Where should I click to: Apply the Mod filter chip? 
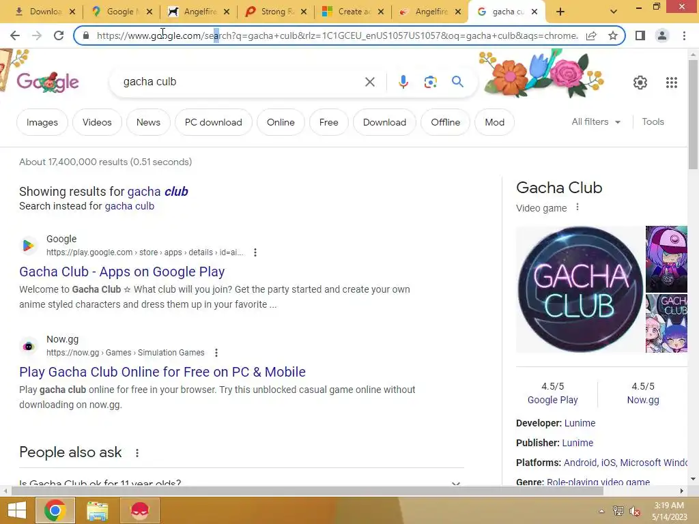click(x=494, y=122)
